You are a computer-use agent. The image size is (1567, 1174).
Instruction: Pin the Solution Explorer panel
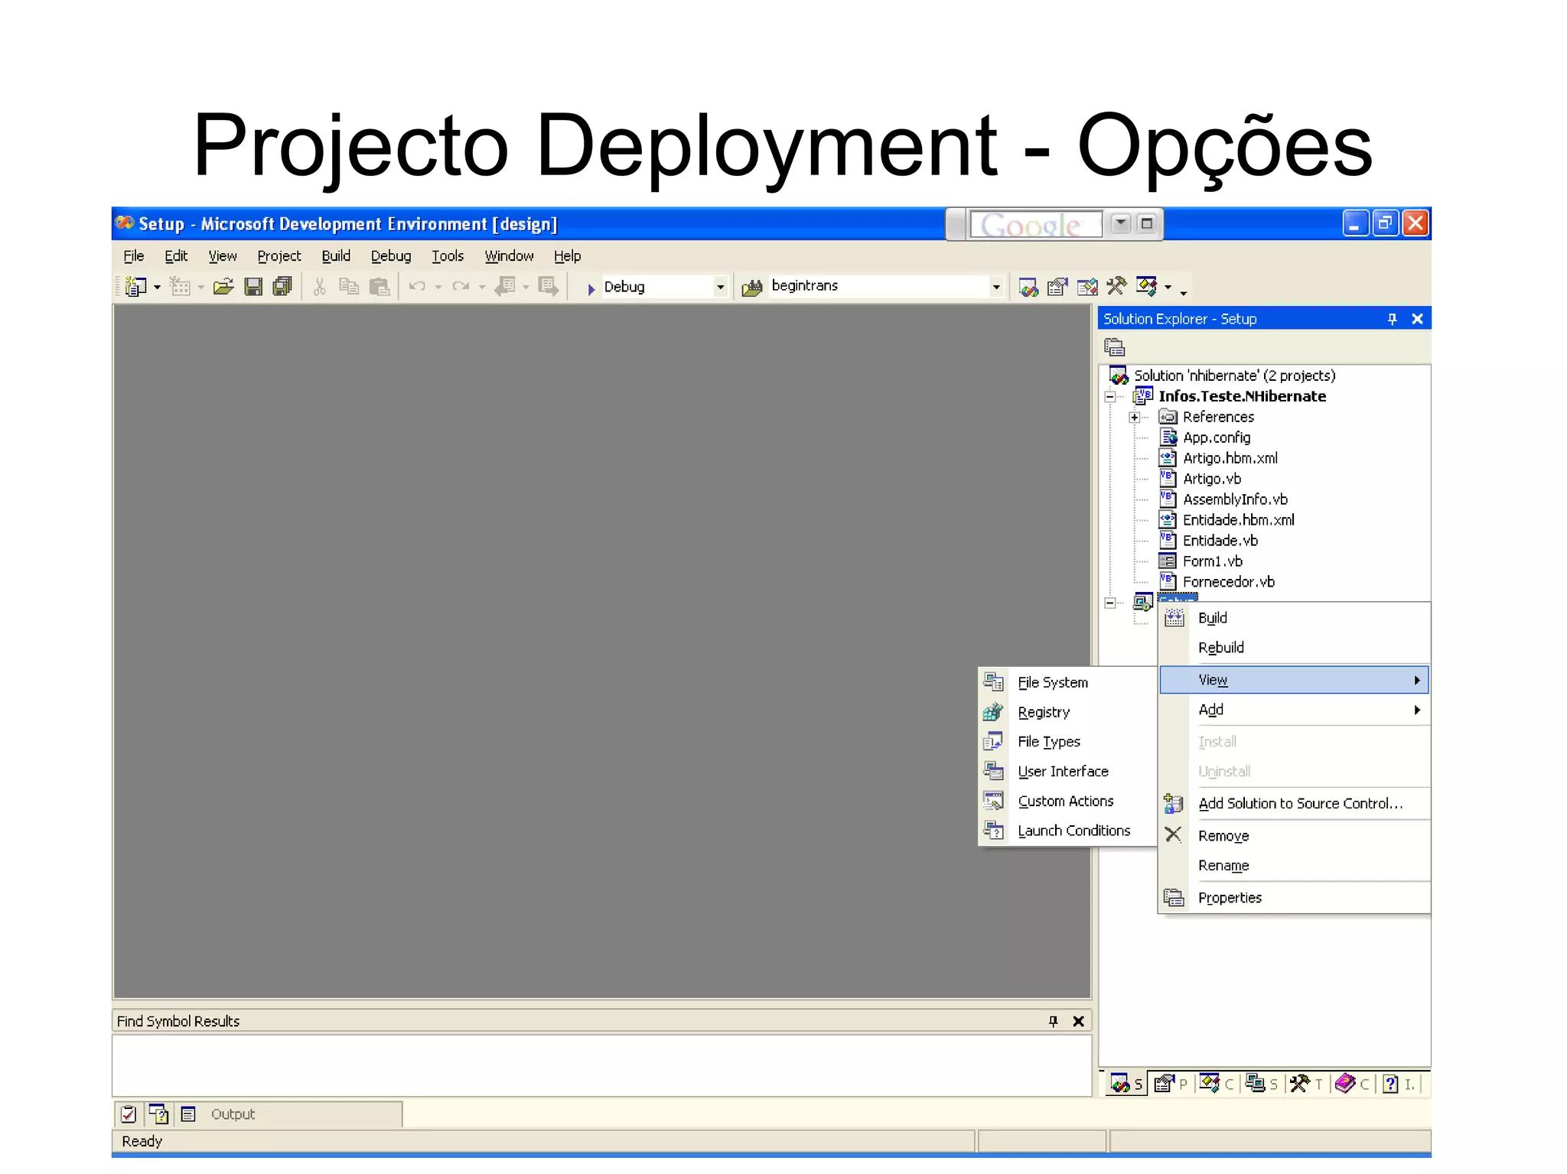(1392, 319)
